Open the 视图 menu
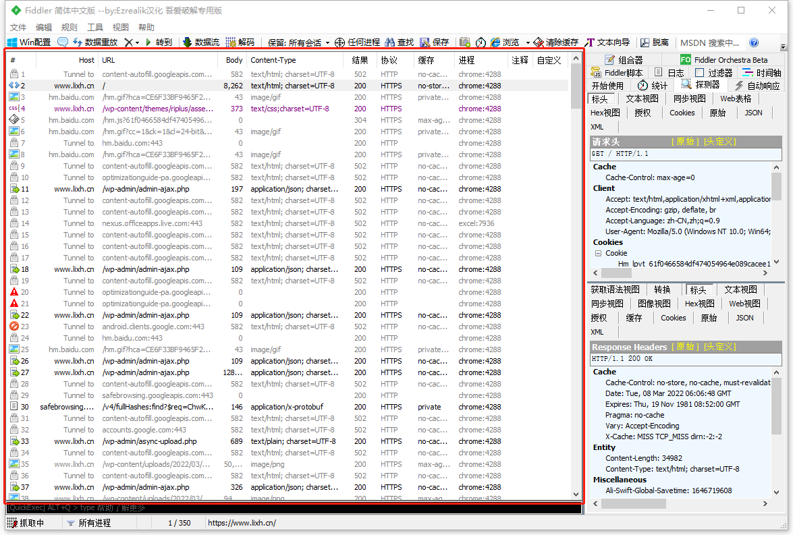 coord(121,28)
